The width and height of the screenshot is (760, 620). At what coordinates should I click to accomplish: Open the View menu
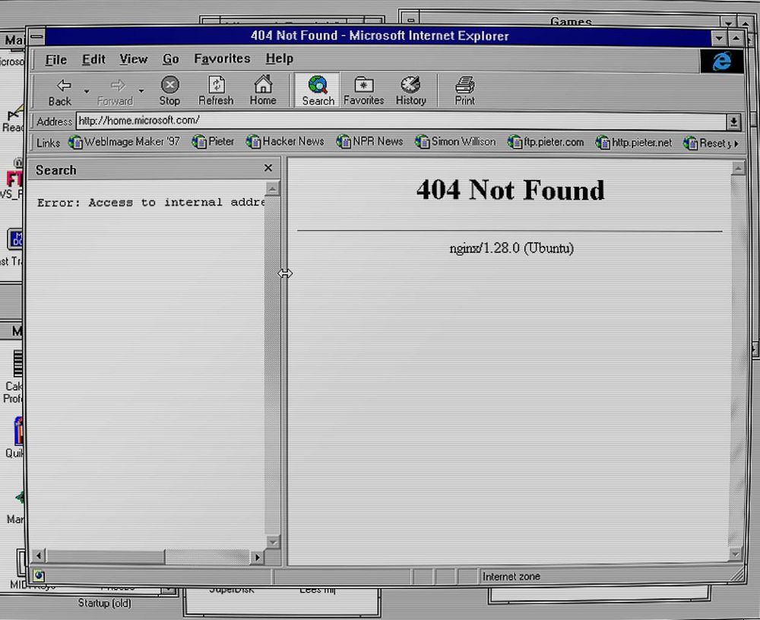pyautogui.click(x=133, y=59)
